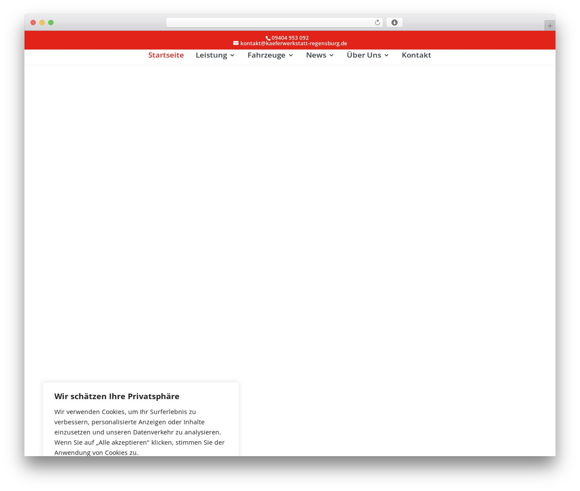Screen dimensions: 580x491
Task: Click the reload page icon in address bar
Action: (377, 23)
